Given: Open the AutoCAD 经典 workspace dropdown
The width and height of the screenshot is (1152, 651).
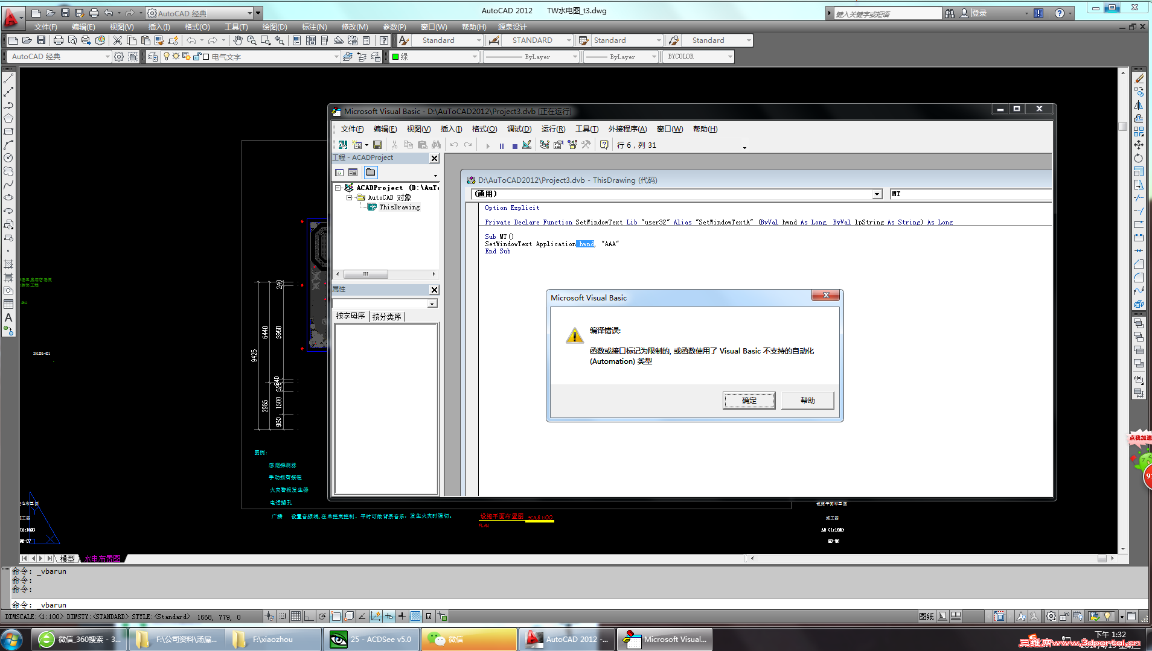Looking at the screenshot, I should click(59, 57).
